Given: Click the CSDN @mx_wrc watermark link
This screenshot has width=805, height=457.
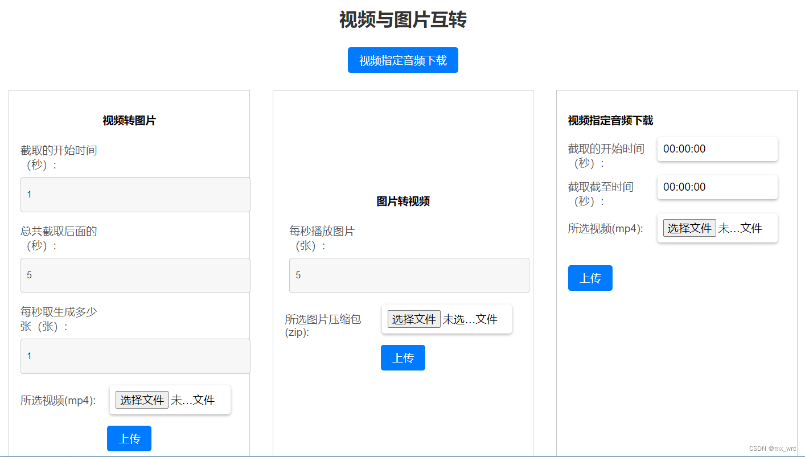Looking at the screenshot, I should tap(771, 448).
